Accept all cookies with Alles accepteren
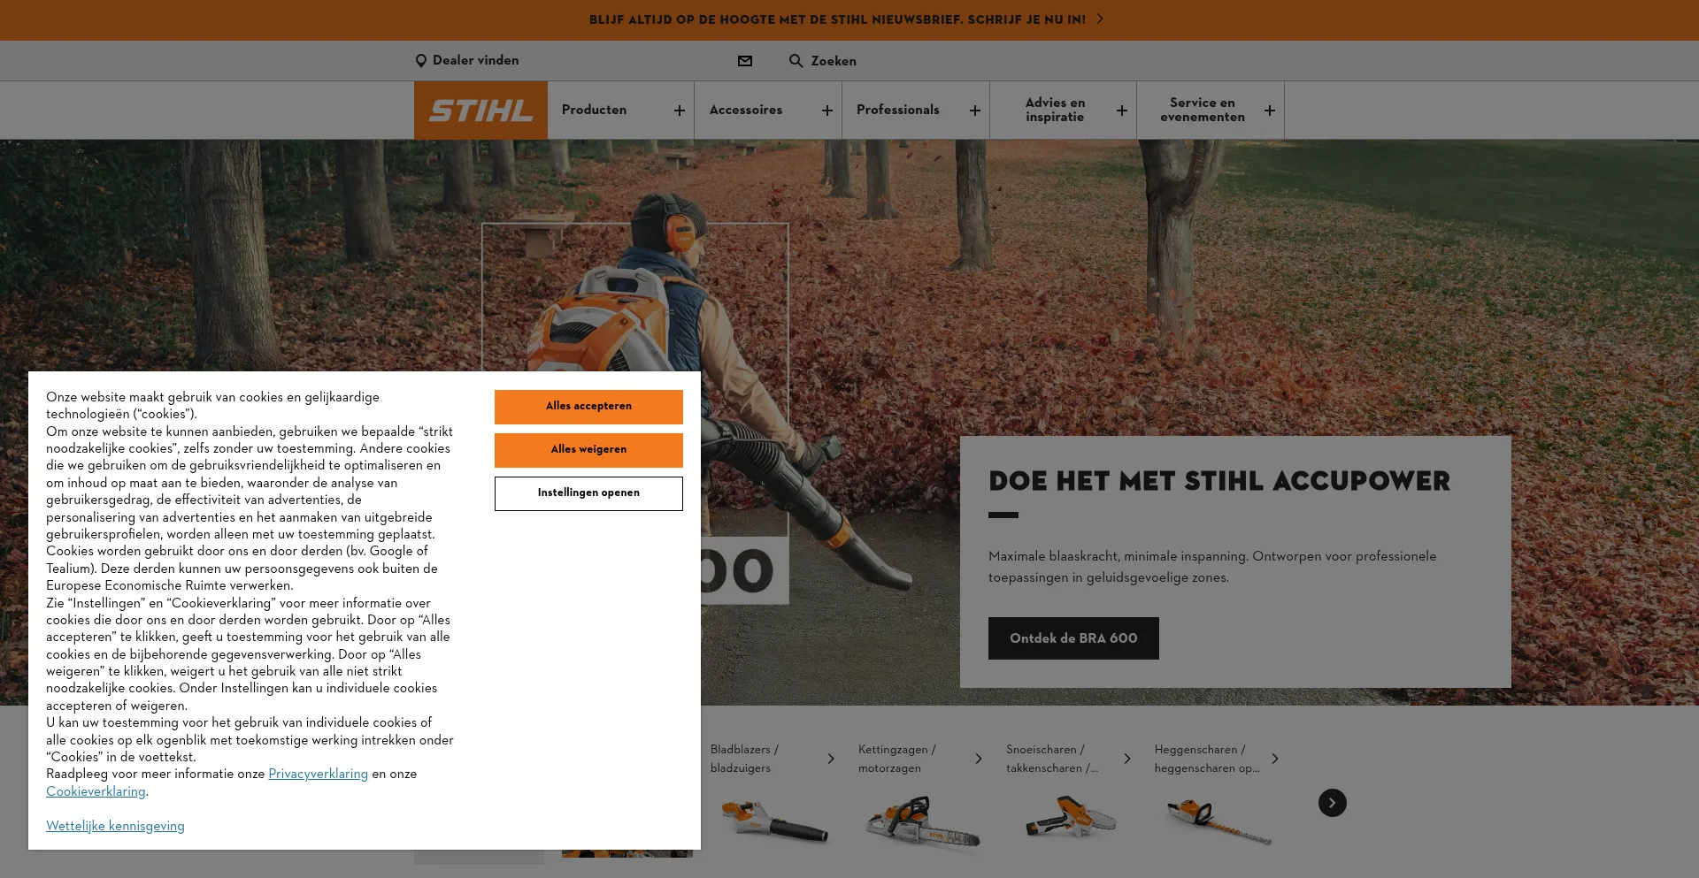The width and height of the screenshot is (1699, 878). (x=588, y=407)
